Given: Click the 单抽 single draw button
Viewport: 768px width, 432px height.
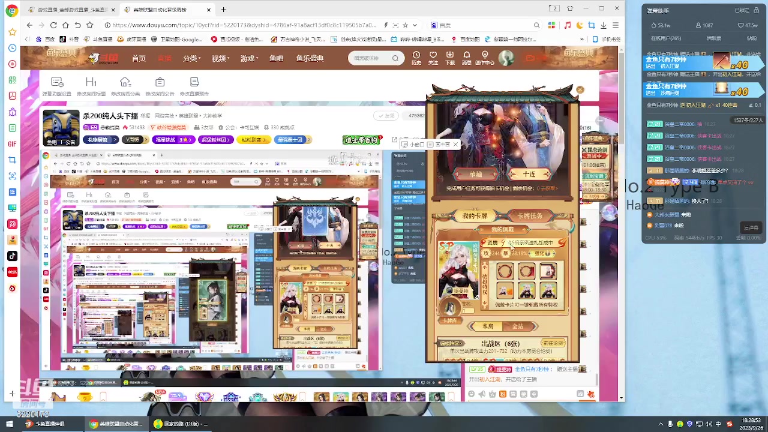Looking at the screenshot, I should [476, 174].
